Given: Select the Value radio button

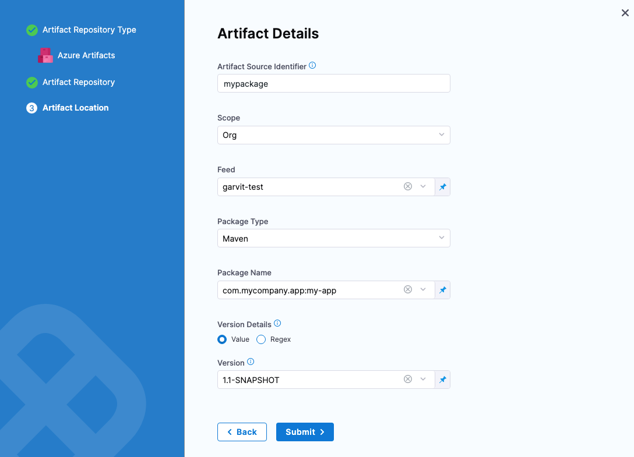Looking at the screenshot, I should 222,339.
